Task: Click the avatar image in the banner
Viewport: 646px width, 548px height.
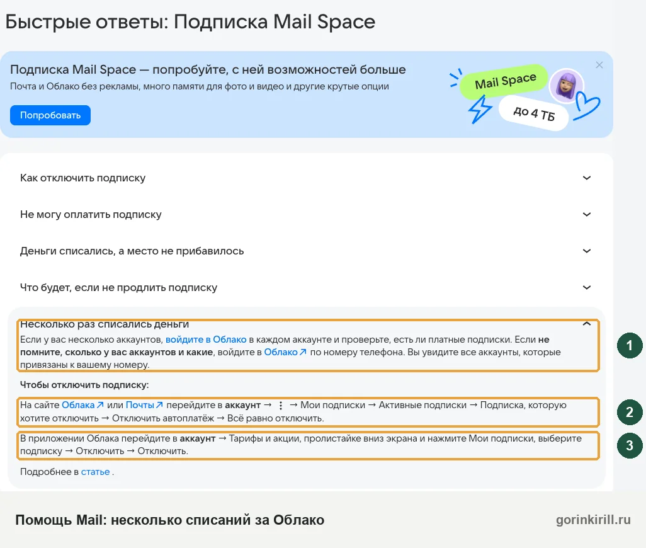Action: point(567,86)
